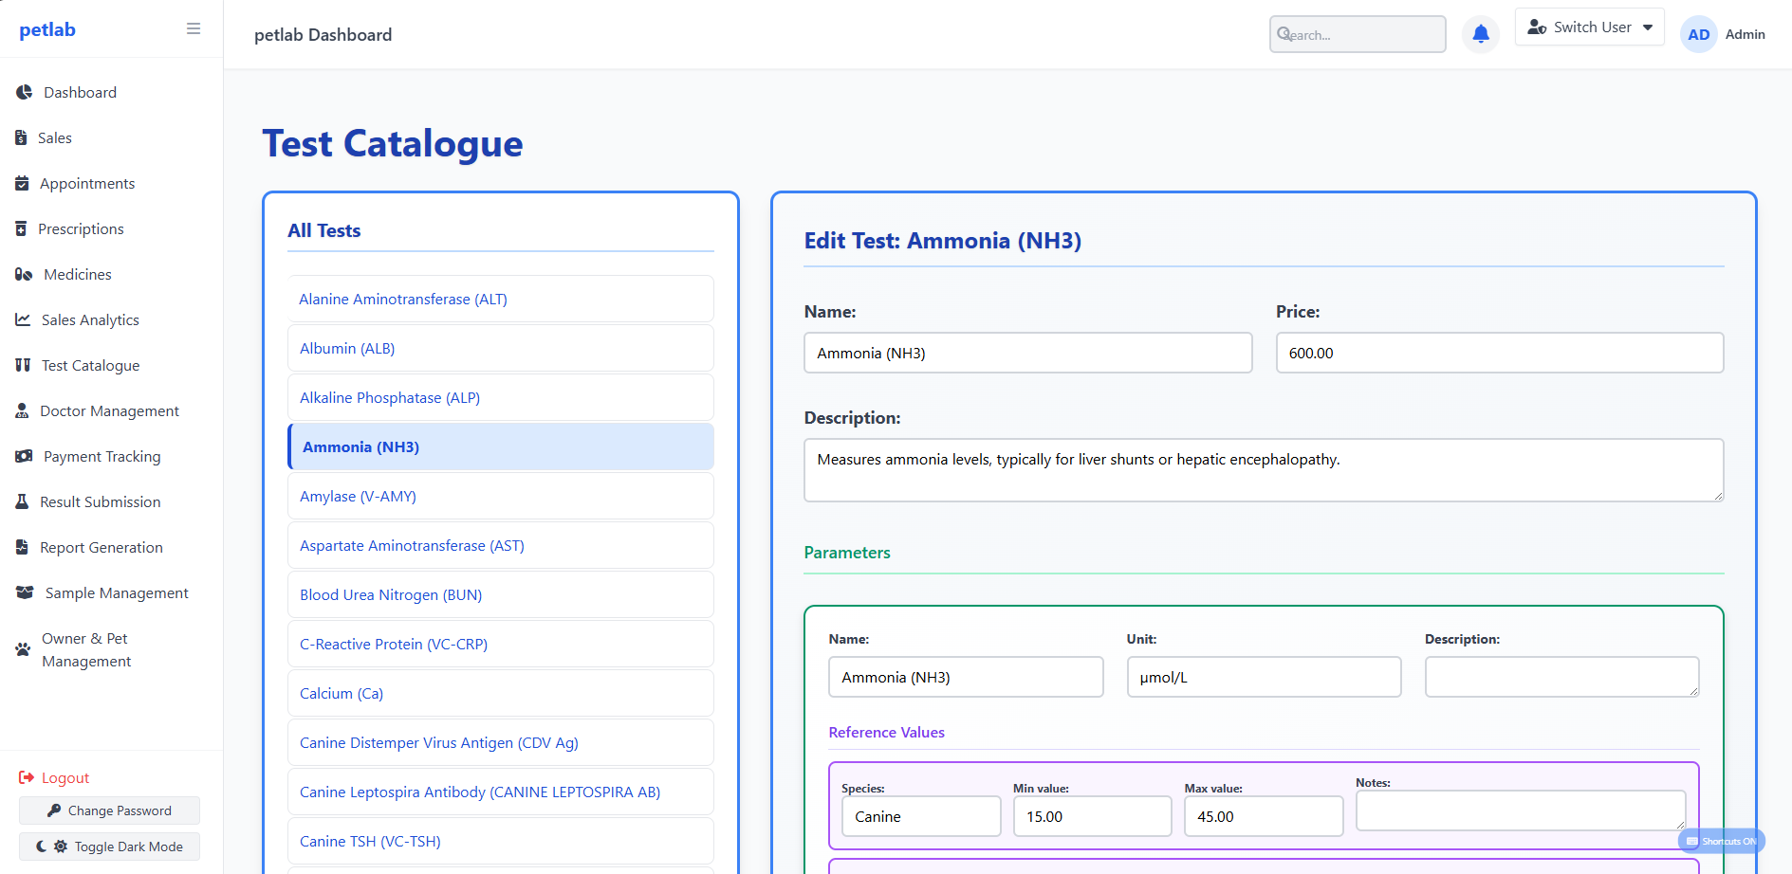Click the notification bell icon
Image resolution: width=1792 pixels, height=874 pixels.
point(1480,34)
